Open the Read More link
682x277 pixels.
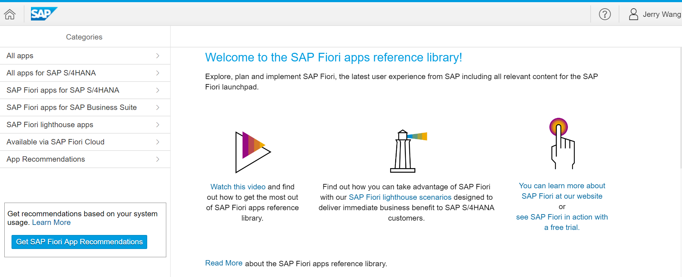tap(224, 263)
